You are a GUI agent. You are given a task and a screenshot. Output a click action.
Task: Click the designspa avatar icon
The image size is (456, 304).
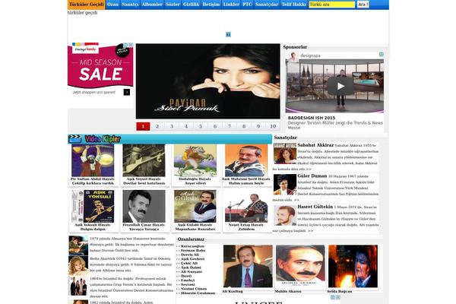[x=293, y=55]
